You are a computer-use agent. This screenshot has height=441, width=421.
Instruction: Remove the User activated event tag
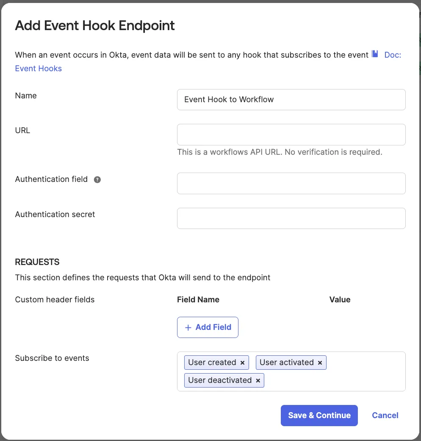tap(320, 363)
